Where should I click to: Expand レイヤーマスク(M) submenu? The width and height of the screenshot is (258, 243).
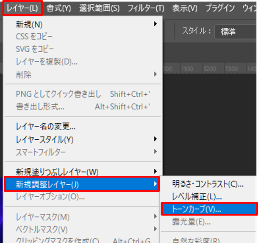click(x=82, y=217)
